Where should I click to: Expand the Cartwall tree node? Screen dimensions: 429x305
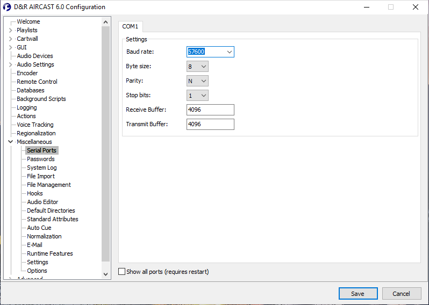click(10, 39)
